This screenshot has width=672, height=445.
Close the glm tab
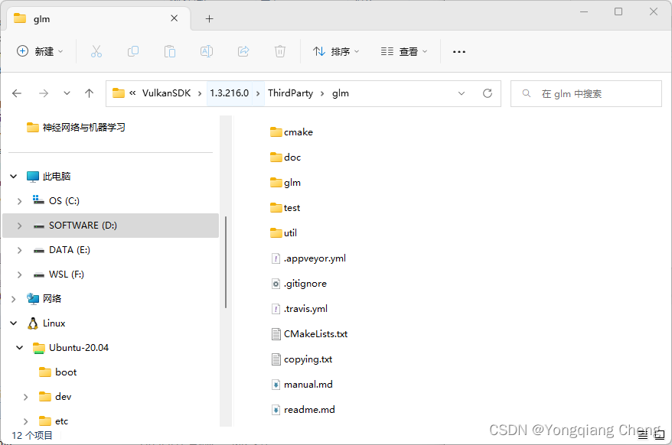[x=174, y=18]
